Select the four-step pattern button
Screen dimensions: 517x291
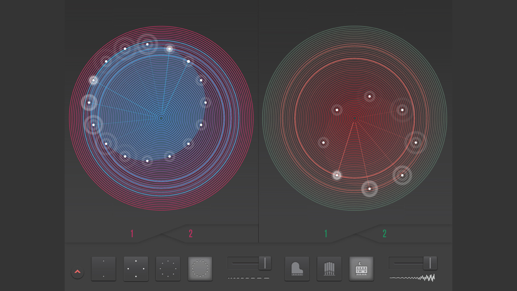click(x=136, y=269)
